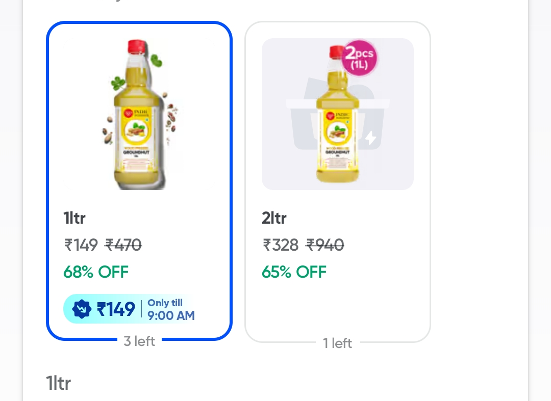Click the lightning bolt icon on 2ltr image
Viewport: 551px width, 401px height.
370,138
